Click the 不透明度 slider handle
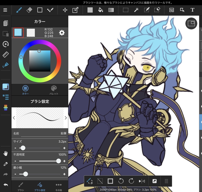Viewport: 202px width, 192px height. coord(58,161)
